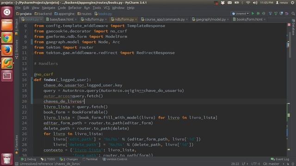The image size is (296, 166).
Task: Close the gaegraph/model.py tab
Action: (228, 19)
